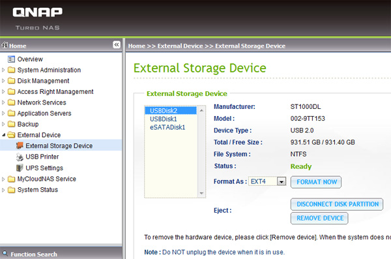The width and height of the screenshot is (391, 259).
Task: Click the External Storage Device drive icon
Action: point(20,145)
